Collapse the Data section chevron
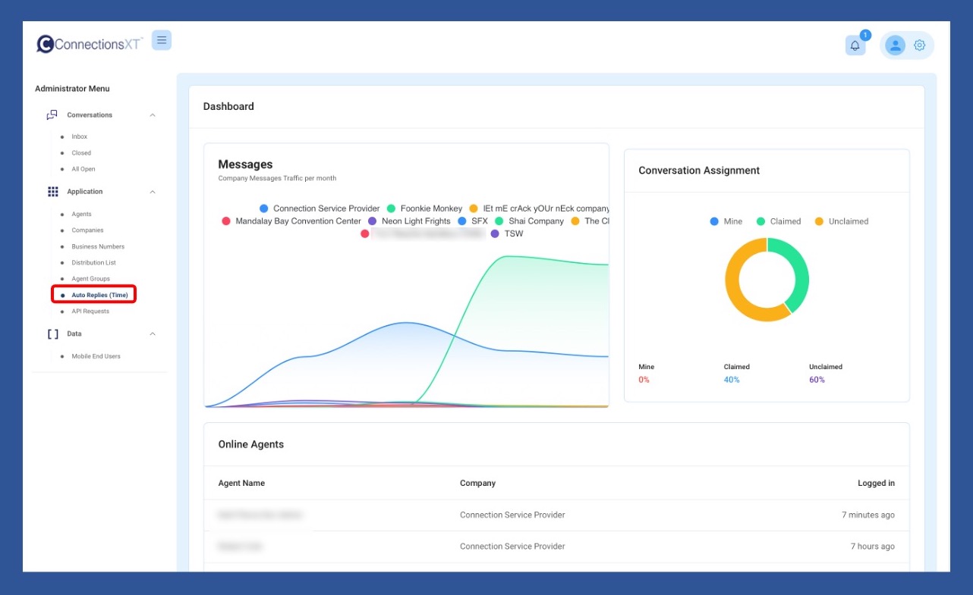Viewport: 973px width, 595px height. [153, 334]
